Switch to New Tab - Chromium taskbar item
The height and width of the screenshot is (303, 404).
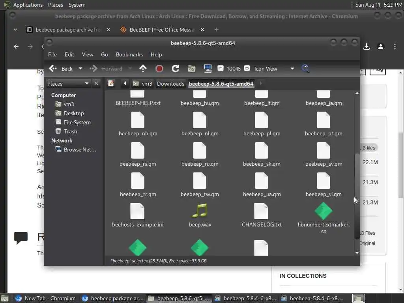[x=46, y=298]
